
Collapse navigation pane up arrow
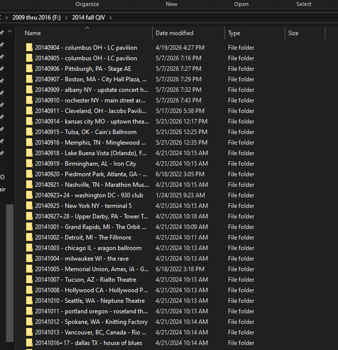tap(10, 32)
